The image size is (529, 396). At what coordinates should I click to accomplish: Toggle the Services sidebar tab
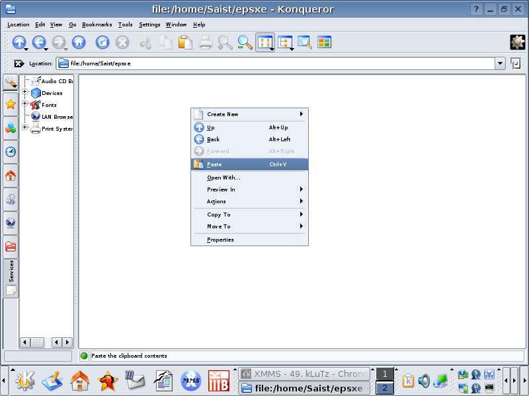pos(11,277)
